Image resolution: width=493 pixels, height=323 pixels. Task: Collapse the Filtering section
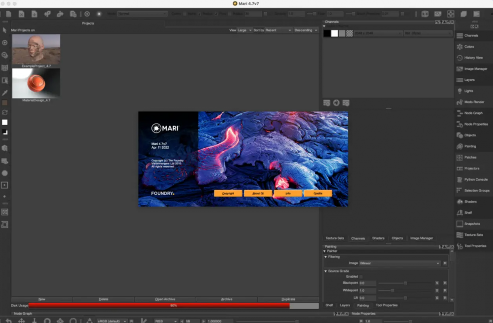325,257
